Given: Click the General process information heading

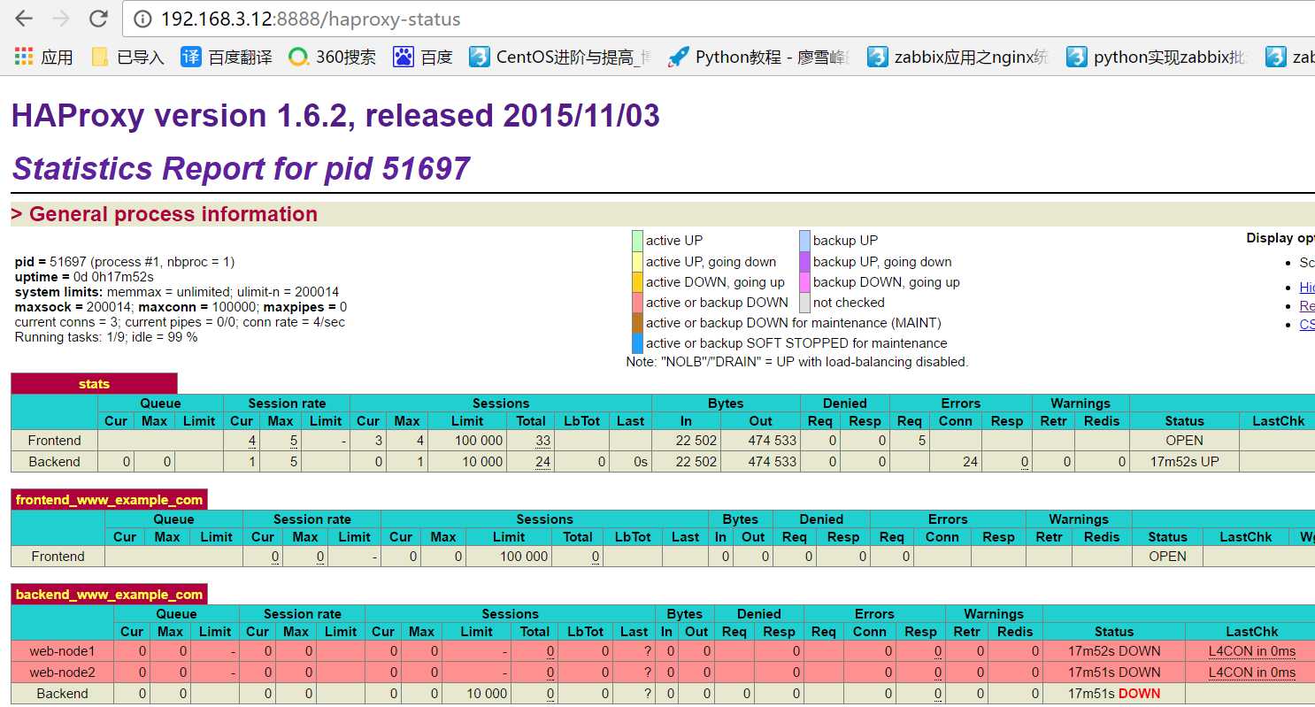Looking at the screenshot, I should 165,214.
